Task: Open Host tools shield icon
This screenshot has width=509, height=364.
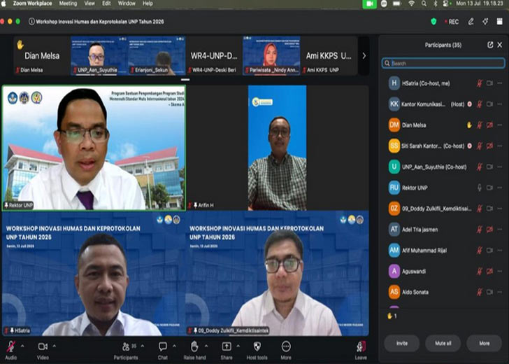Action: (257, 346)
